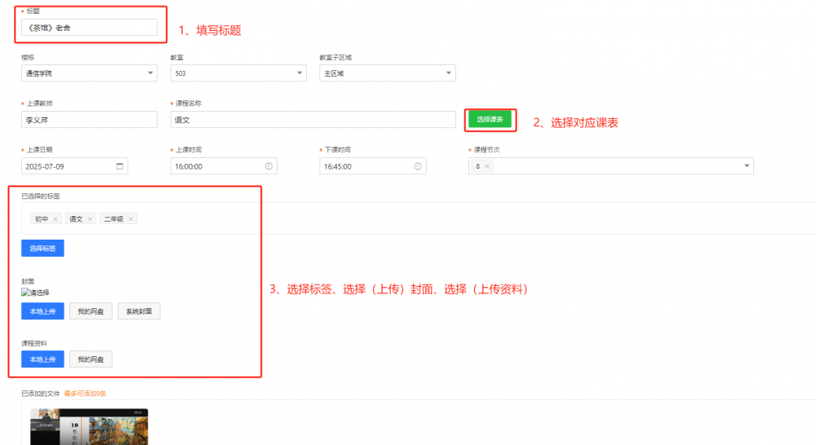Open the 教室 dropdown showing 503

(299, 73)
